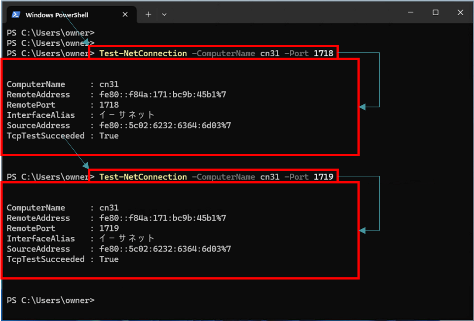Close the terminal window
The height and width of the screenshot is (321, 474).
pyautogui.click(x=460, y=13)
